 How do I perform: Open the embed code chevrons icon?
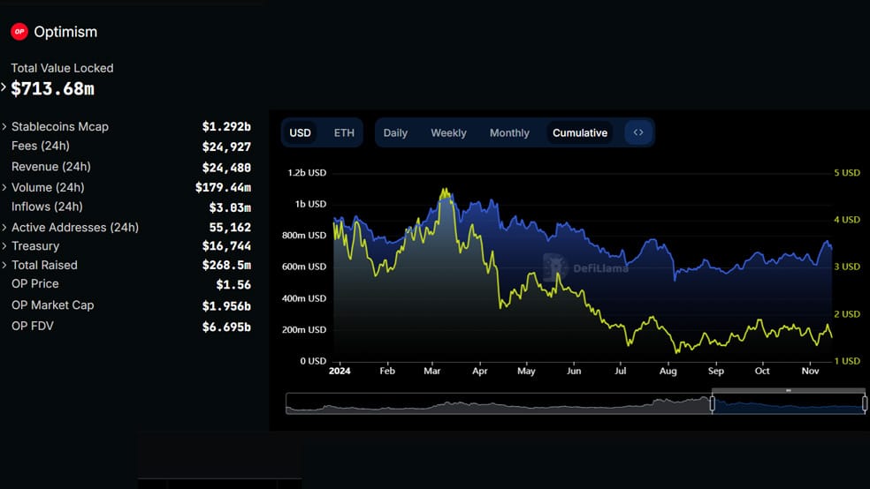[638, 132]
